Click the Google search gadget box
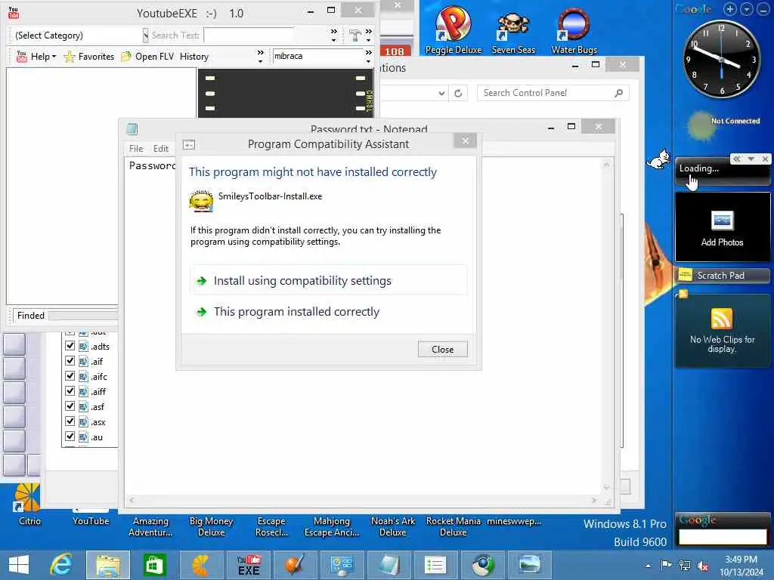 tap(723, 537)
